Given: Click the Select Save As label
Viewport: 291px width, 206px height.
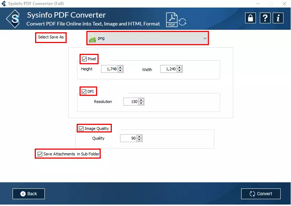Looking at the screenshot, I should point(51,37).
